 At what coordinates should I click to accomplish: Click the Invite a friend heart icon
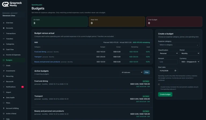[4, 114]
